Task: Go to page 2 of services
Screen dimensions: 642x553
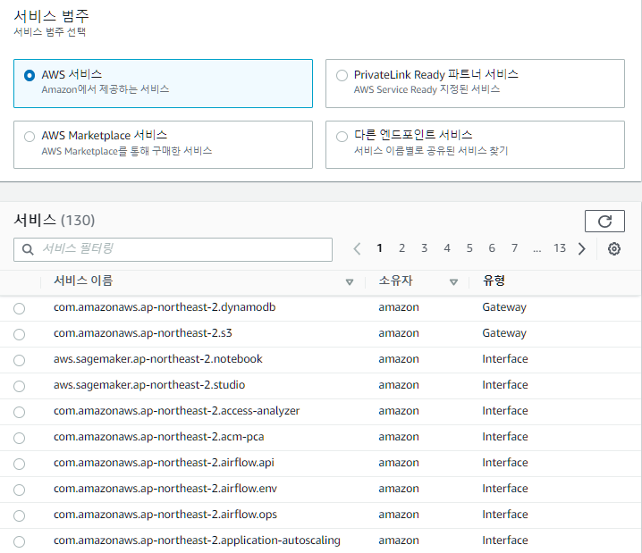Action: [x=401, y=248]
